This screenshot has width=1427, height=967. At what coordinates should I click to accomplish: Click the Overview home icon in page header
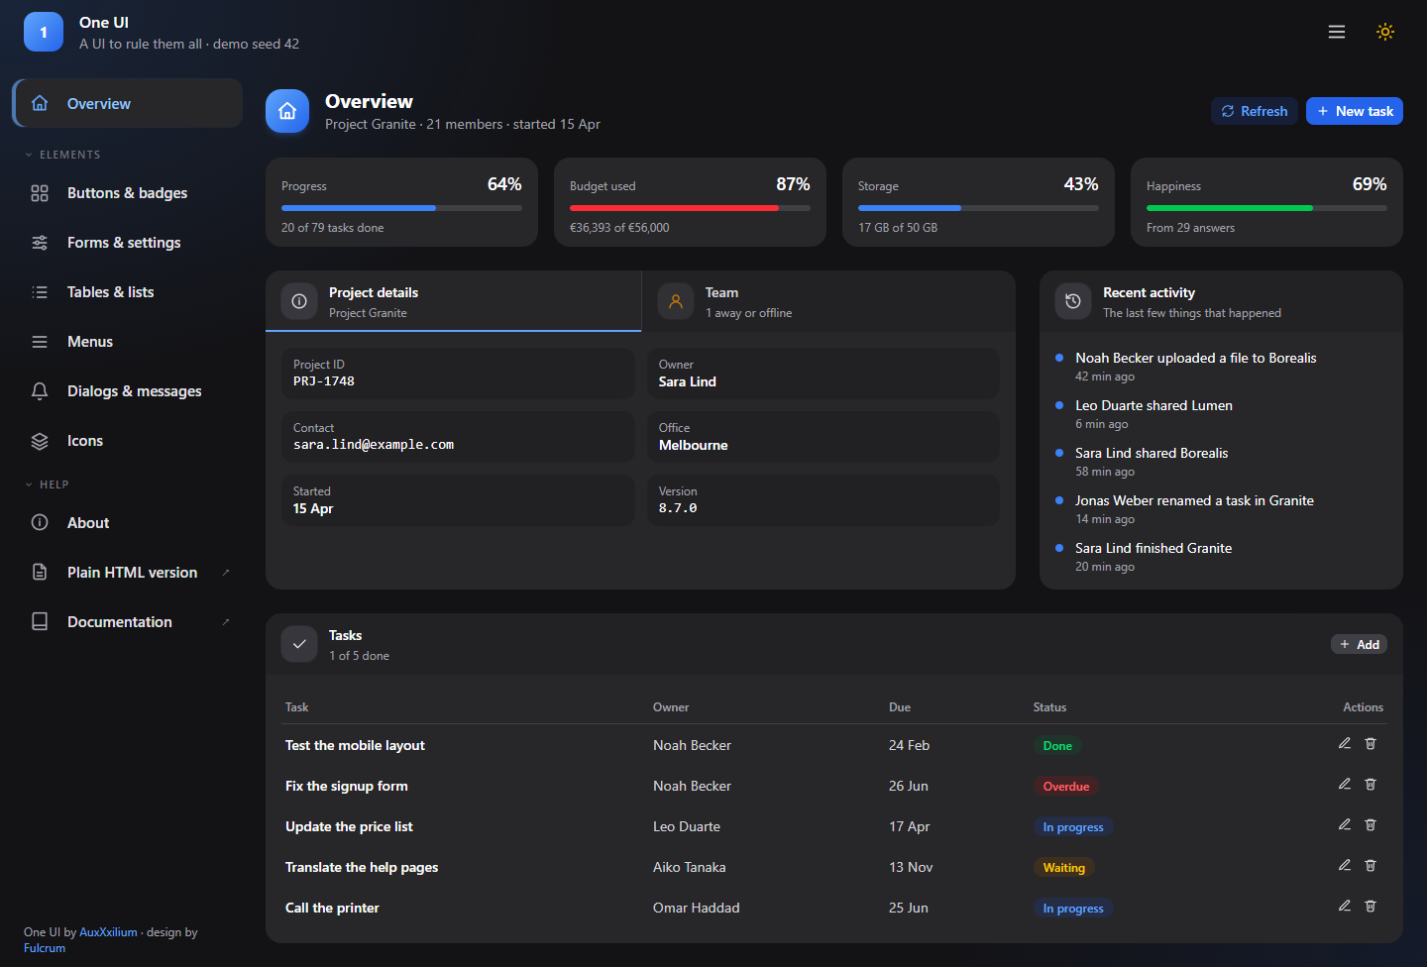[x=287, y=111]
